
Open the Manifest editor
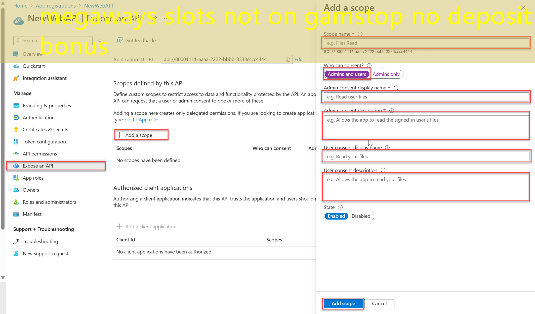32,214
